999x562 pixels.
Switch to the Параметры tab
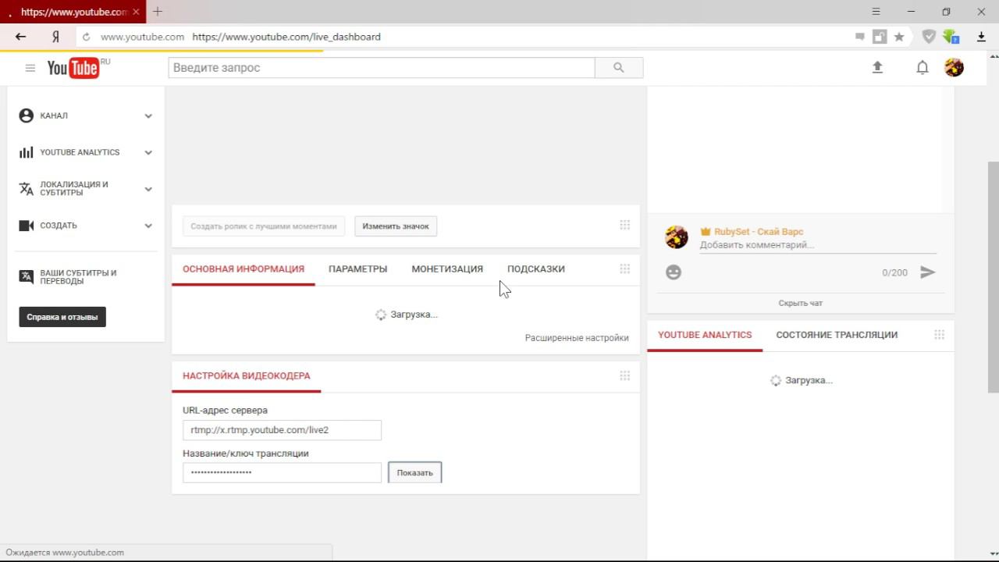(x=357, y=269)
